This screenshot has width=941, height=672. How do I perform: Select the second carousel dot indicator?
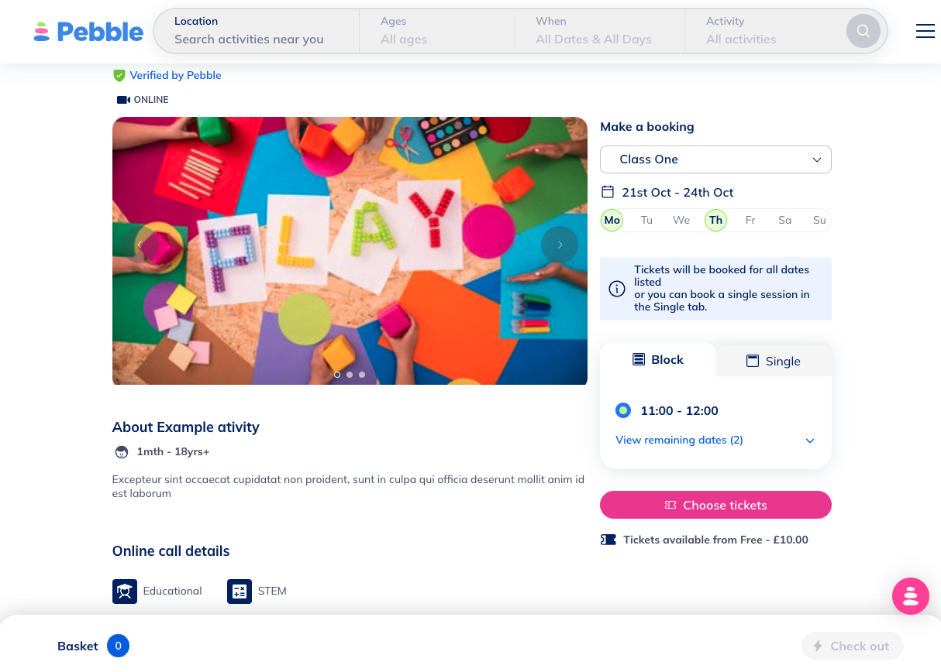pyautogui.click(x=350, y=375)
